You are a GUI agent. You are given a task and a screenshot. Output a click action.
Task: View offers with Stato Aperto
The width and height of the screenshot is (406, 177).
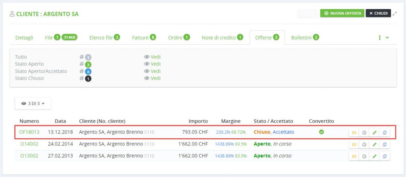[x=152, y=64]
